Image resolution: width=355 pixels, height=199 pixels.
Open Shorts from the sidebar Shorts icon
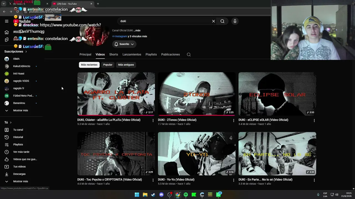7,40
